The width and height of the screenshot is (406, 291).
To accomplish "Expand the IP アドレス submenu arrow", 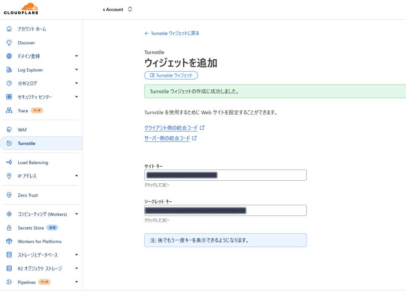I will 77,176.
